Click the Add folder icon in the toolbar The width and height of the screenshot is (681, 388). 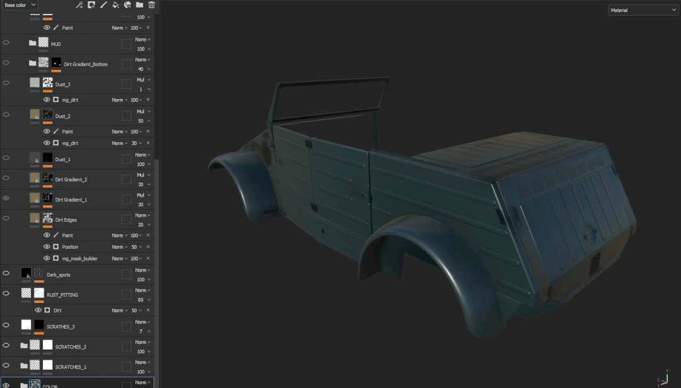[139, 5]
